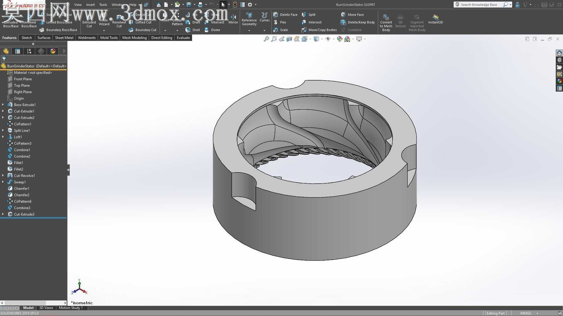Click the Lofted Cut button
Image resolution: width=563 pixels, height=316 pixels.
(x=140, y=22)
